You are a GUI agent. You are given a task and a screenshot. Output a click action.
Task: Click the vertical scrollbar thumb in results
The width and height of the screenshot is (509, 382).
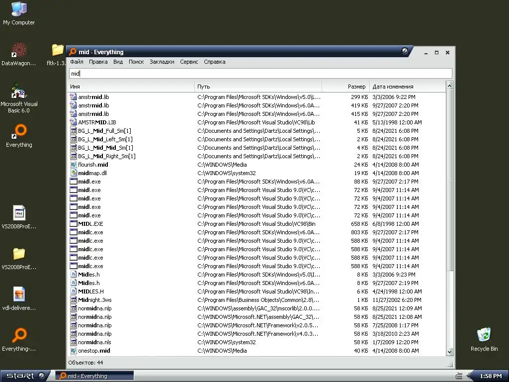click(x=449, y=180)
